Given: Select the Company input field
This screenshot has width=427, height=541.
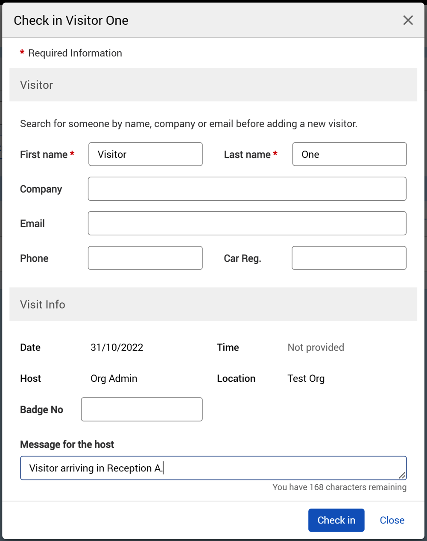Looking at the screenshot, I should tap(247, 189).
